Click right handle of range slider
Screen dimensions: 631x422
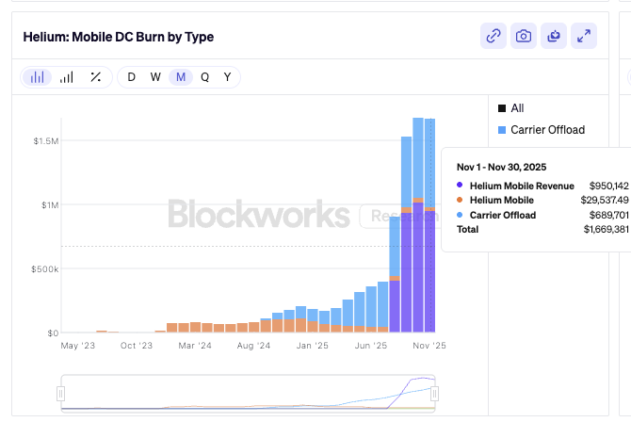[435, 393]
